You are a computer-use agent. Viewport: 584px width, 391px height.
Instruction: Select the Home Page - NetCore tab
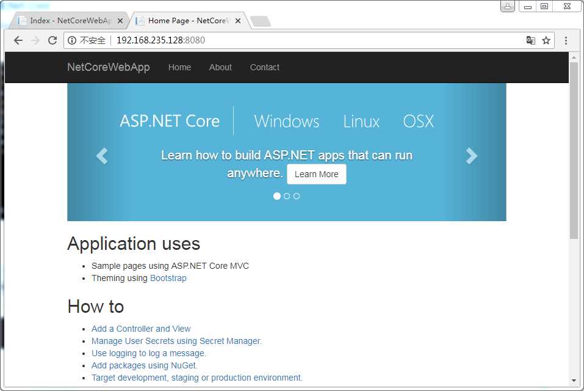coord(188,21)
